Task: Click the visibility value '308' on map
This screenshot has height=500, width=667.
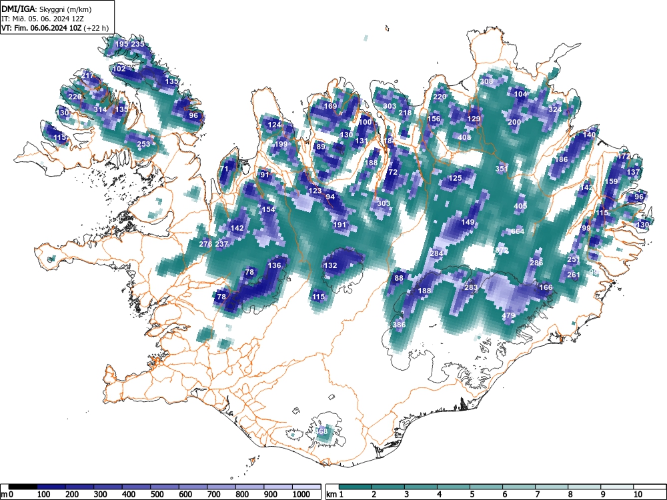Action: [486, 81]
